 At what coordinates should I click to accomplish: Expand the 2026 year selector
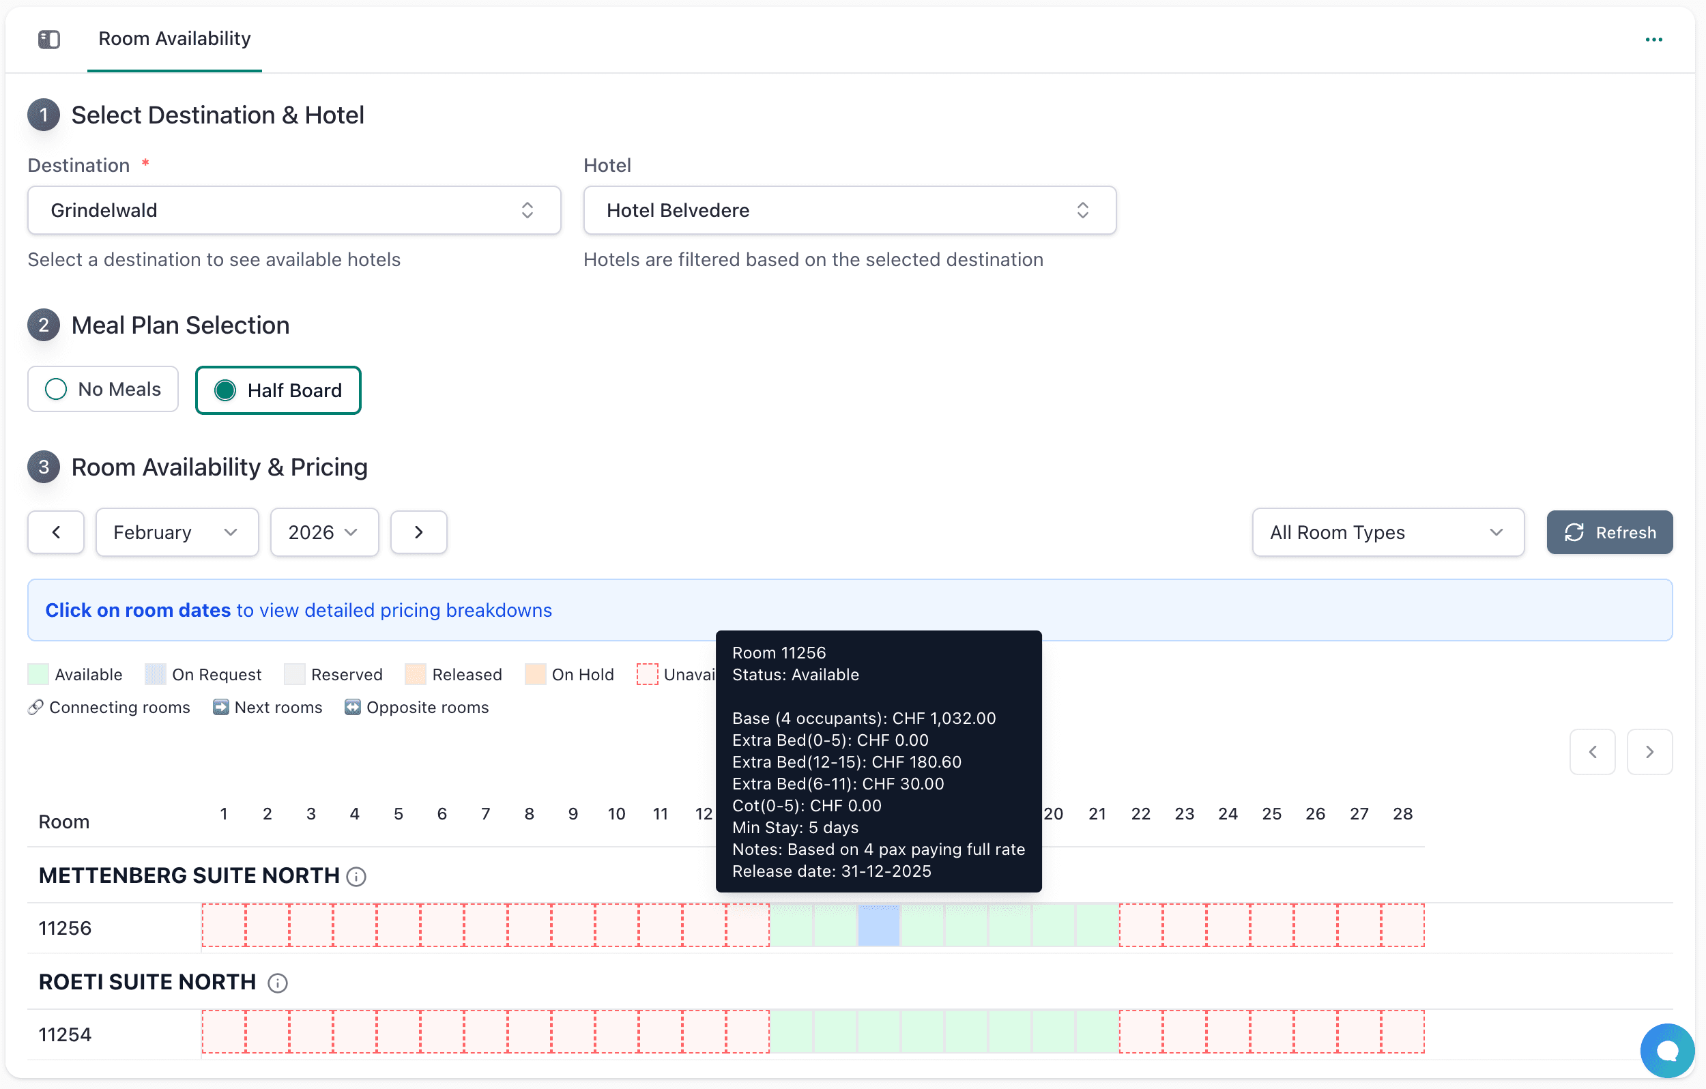pos(324,532)
